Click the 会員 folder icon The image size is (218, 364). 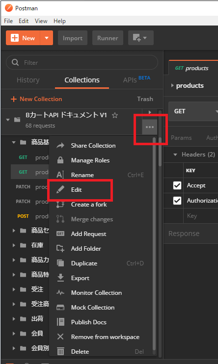click(x=23, y=334)
